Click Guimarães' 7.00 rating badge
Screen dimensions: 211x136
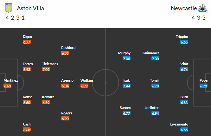click(x=155, y=58)
